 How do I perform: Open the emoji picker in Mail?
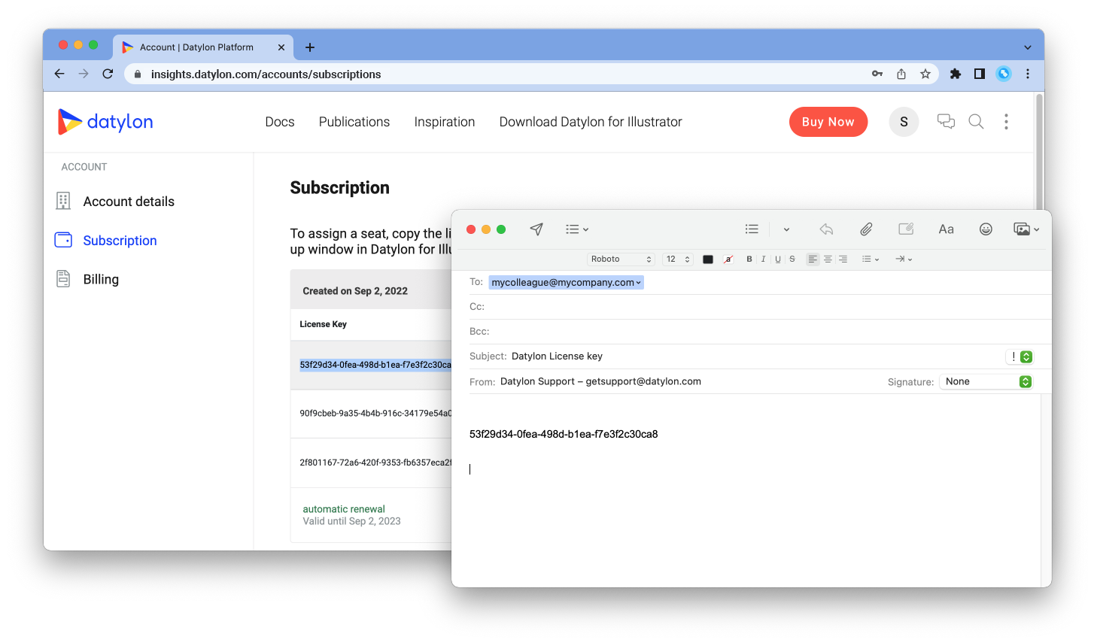(986, 229)
